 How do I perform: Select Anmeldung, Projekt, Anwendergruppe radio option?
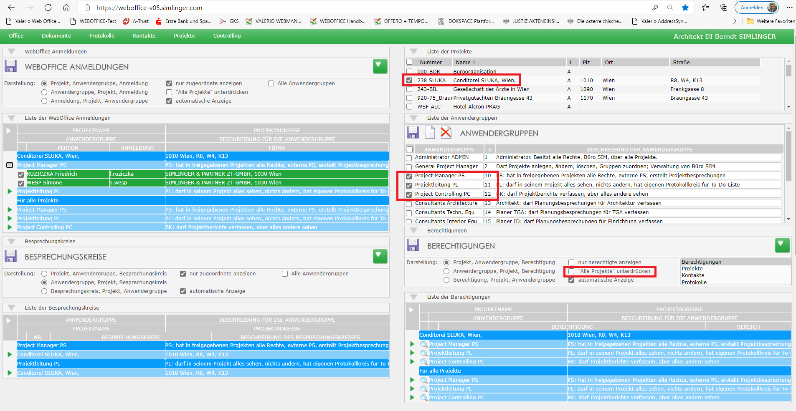(x=44, y=101)
